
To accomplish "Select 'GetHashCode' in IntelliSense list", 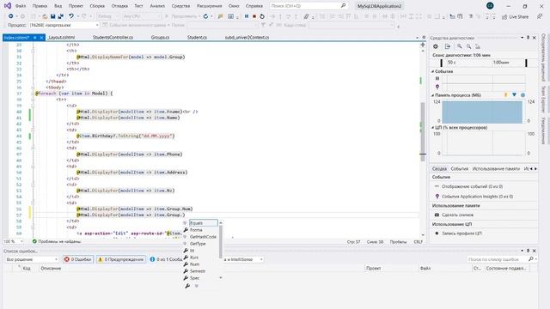I will pos(203,237).
